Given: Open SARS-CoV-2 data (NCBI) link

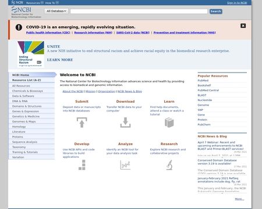Looking at the screenshot, I should (x=133, y=33).
